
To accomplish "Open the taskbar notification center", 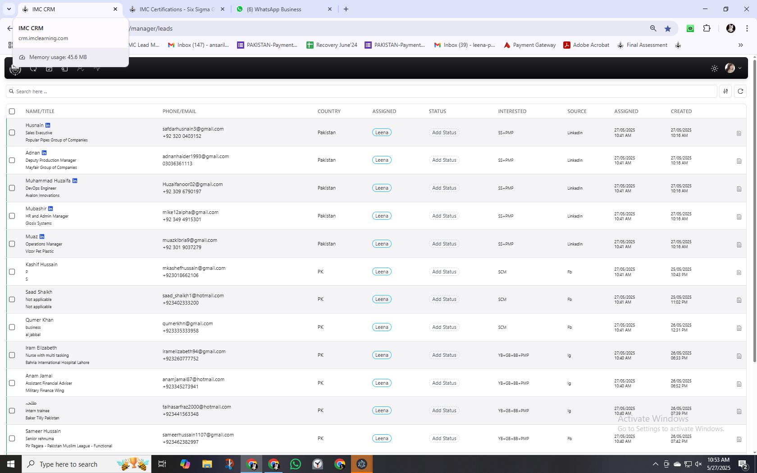I will point(743,464).
